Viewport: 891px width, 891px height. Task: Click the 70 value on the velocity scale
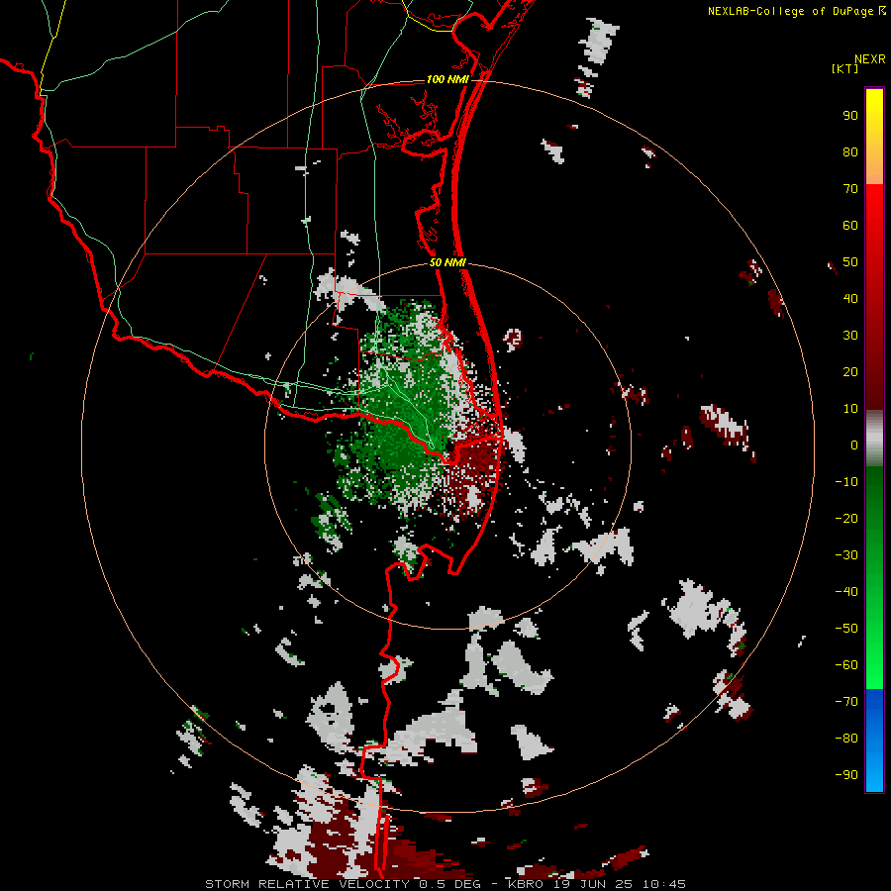[x=850, y=189]
